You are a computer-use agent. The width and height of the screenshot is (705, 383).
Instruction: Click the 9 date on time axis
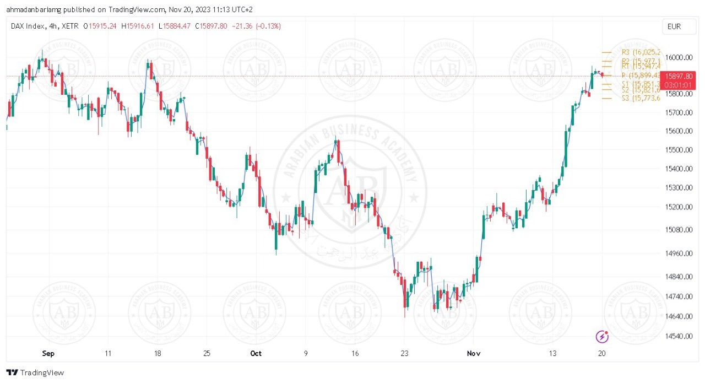(x=305, y=353)
